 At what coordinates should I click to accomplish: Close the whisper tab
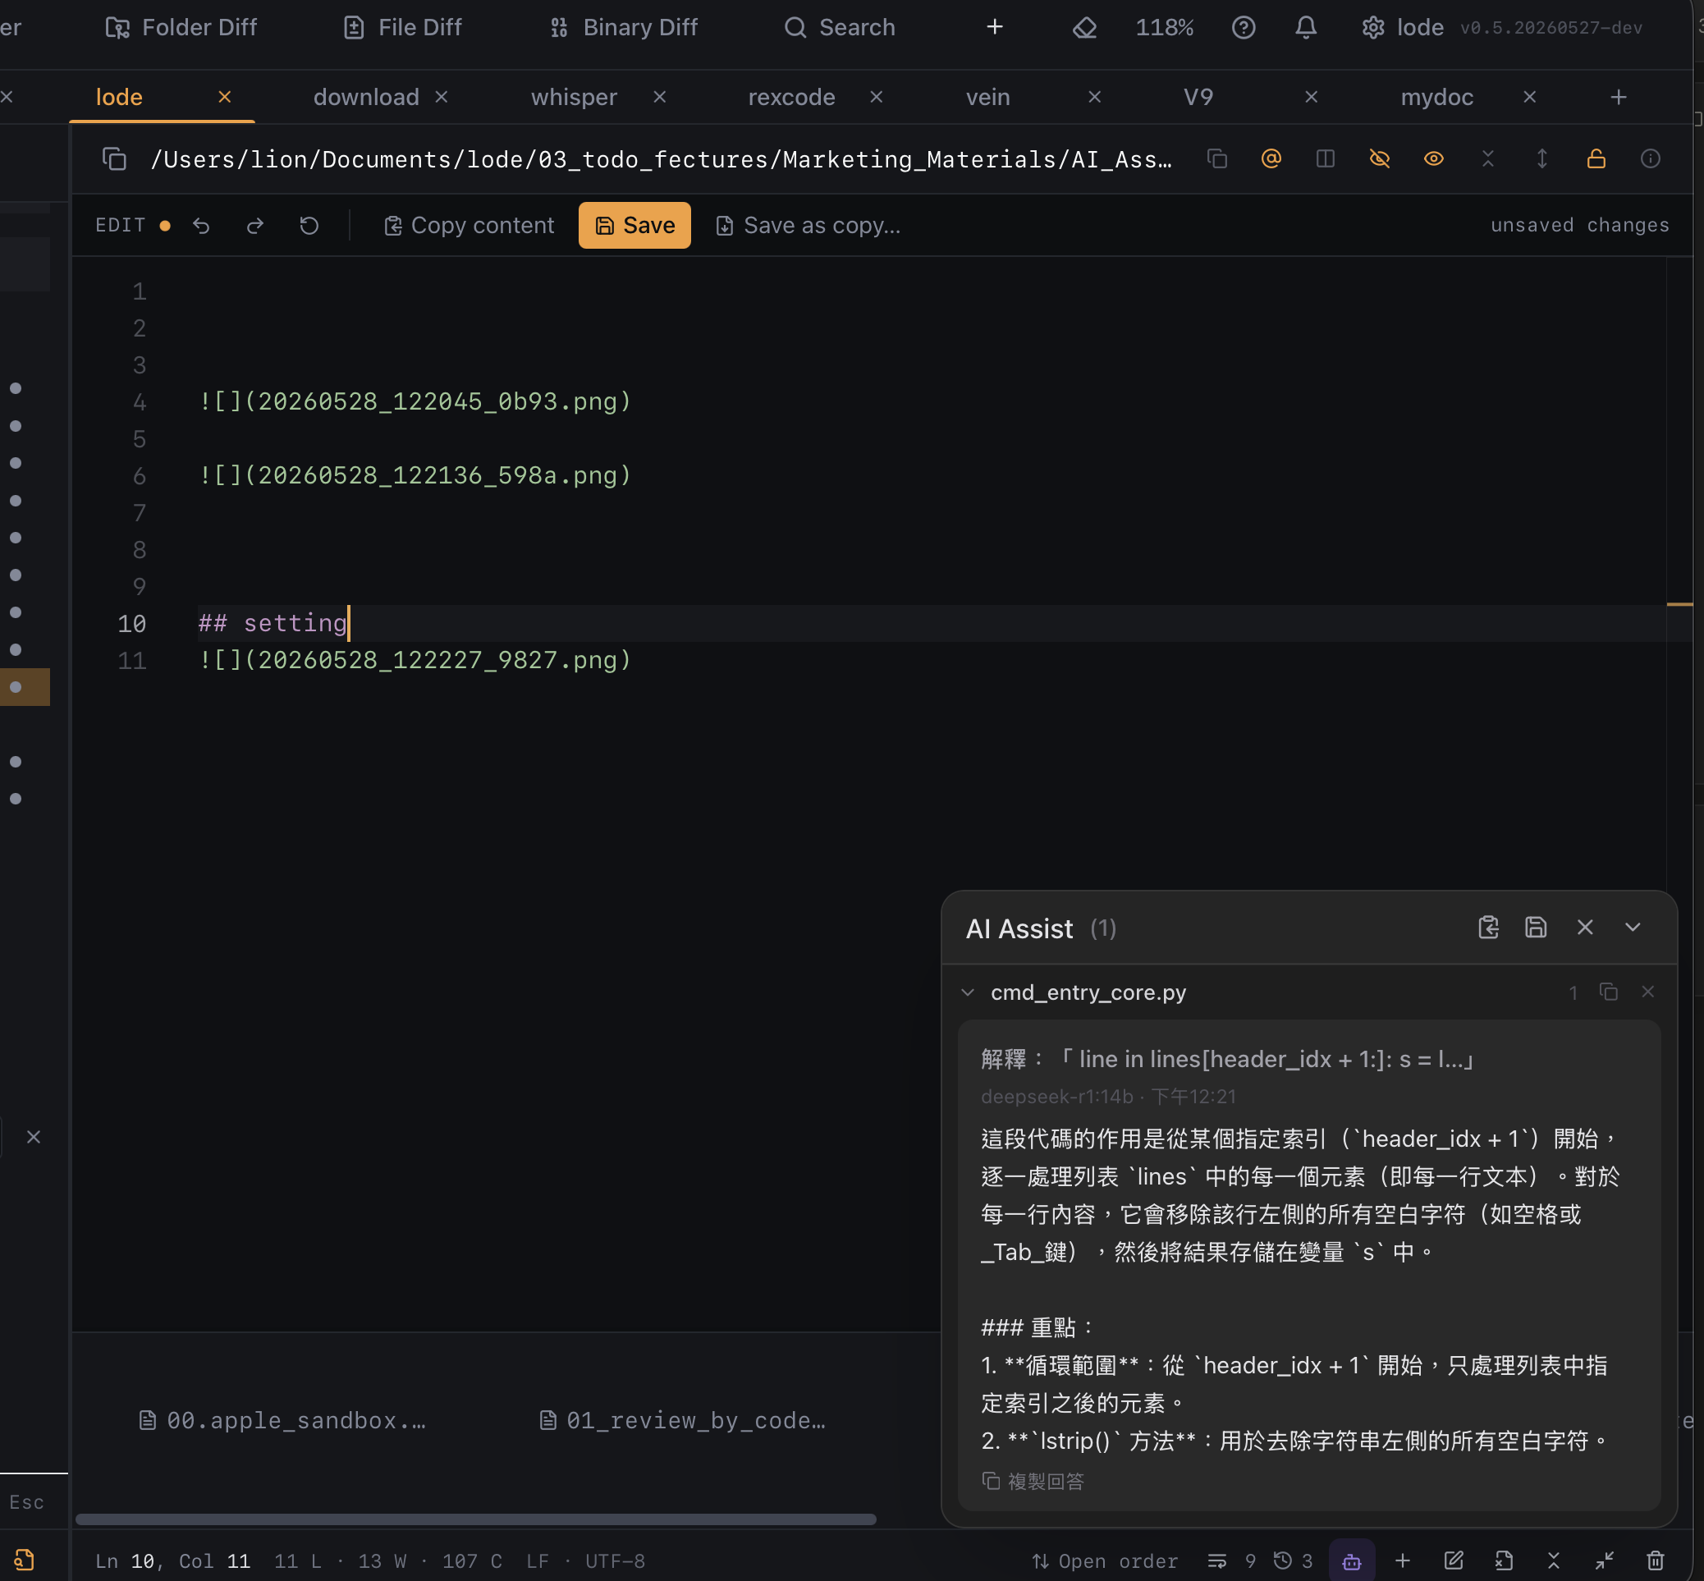pos(660,97)
